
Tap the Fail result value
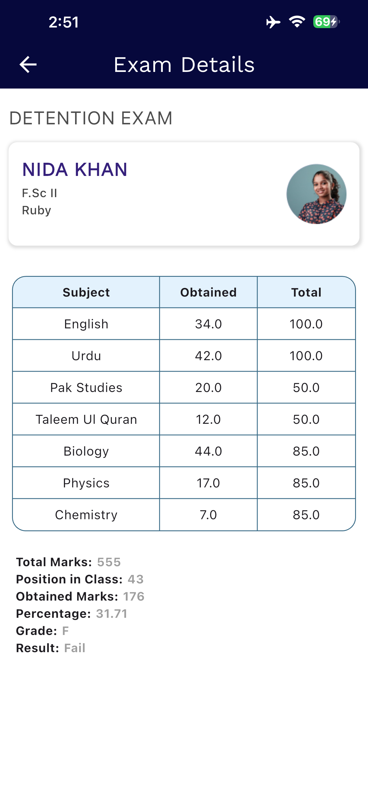(x=75, y=648)
